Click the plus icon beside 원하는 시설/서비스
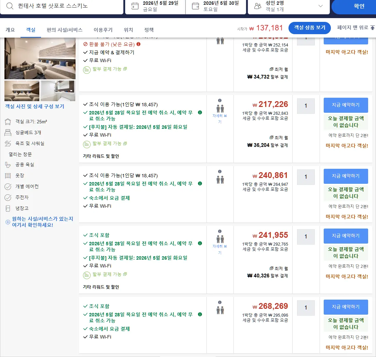 8,222
